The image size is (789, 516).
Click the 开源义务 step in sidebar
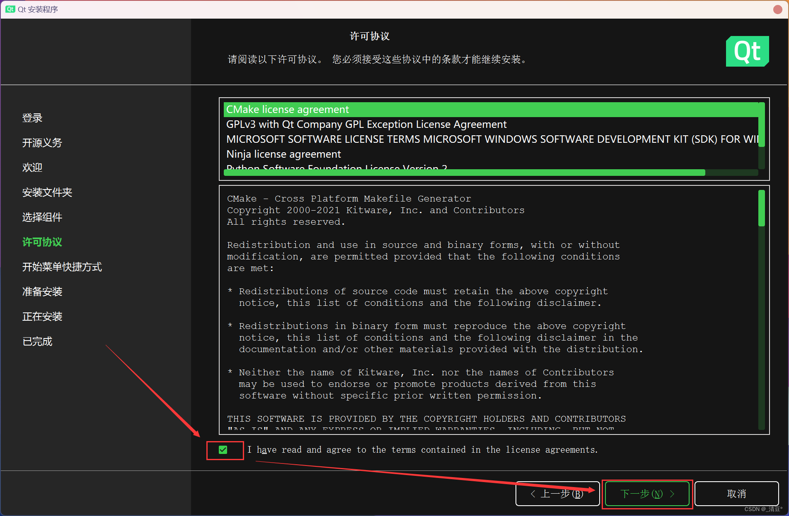pyautogui.click(x=42, y=143)
